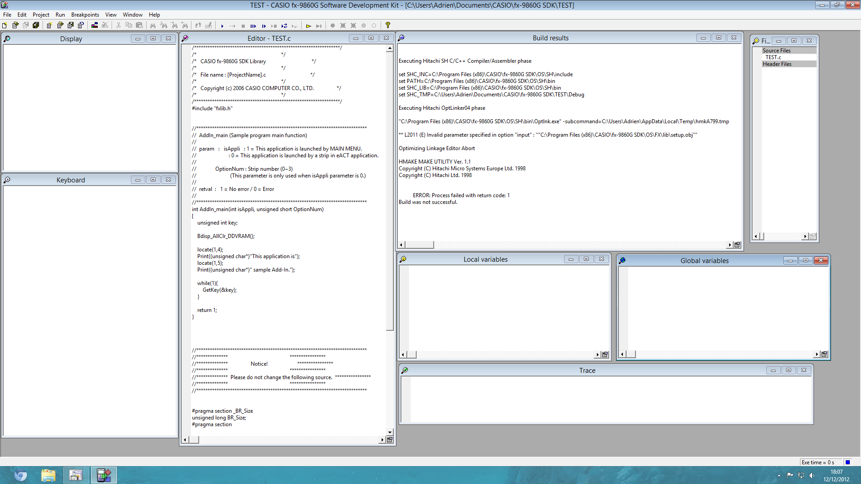Open the Breakpoints menu
Viewport: 861px width, 484px height.
coord(85,15)
